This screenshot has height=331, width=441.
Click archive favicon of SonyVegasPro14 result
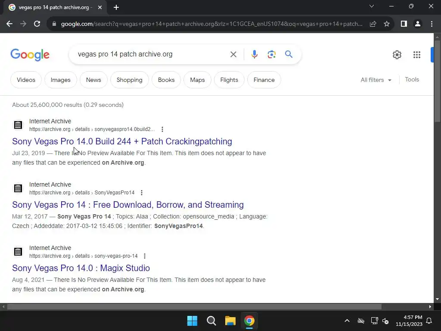pyautogui.click(x=18, y=188)
